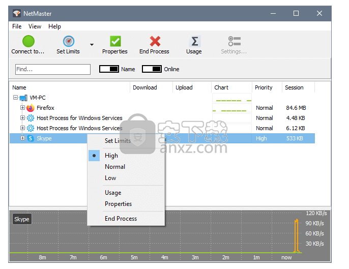Sort by Upload column header
This screenshot has height=269, width=349.
[184, 87]
